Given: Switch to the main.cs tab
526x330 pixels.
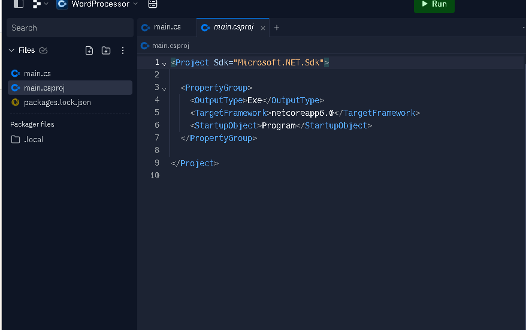Looking at the screenshot, I should coord(167,27).
